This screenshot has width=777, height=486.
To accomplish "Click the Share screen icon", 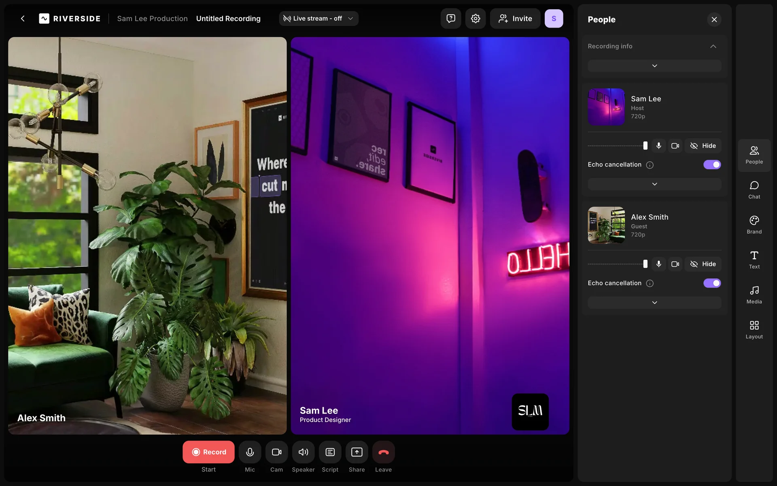I will pos(357,452).
